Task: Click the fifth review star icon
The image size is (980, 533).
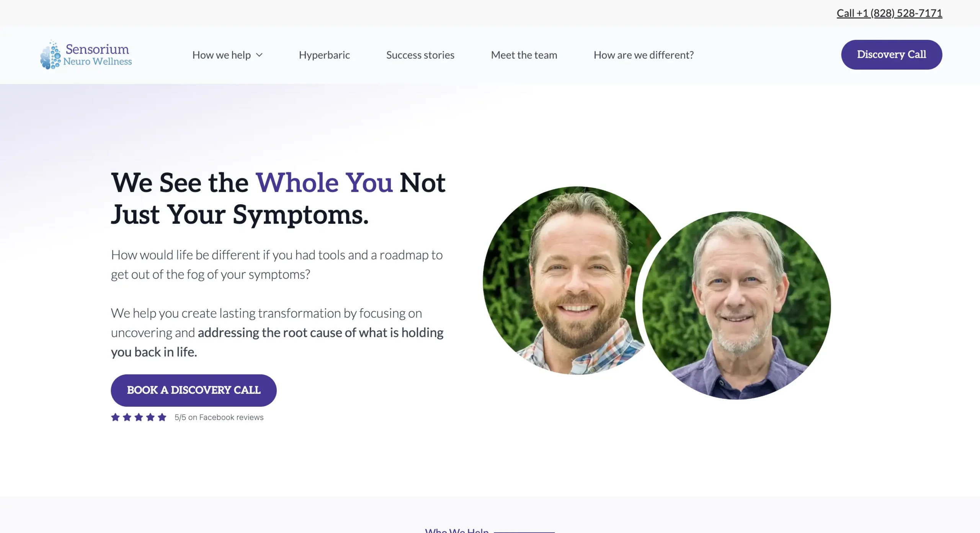Action: coord(162,417)
